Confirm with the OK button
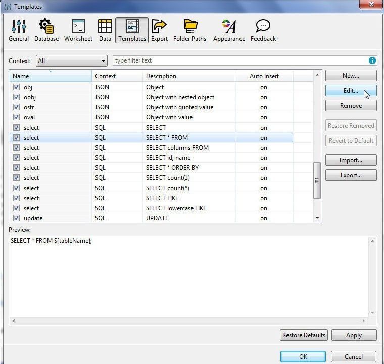The width and height of the screenshot is (384, 364). (303, 356)
